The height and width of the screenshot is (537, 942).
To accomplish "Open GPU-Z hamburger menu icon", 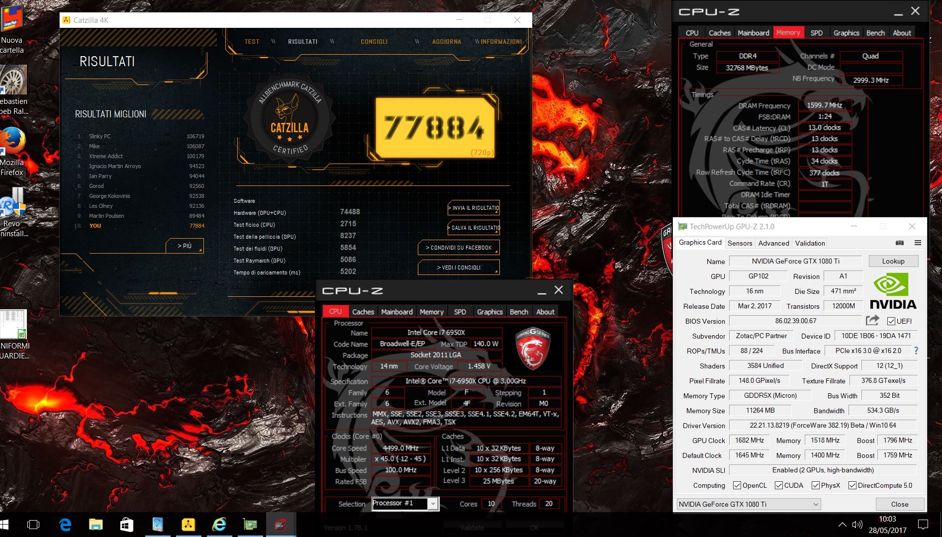I will tap(918, 243).
